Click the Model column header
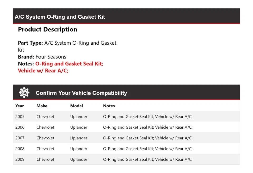 point(76,106)
